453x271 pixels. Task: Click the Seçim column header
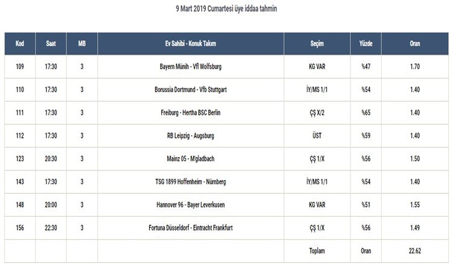tap(317, 43)
